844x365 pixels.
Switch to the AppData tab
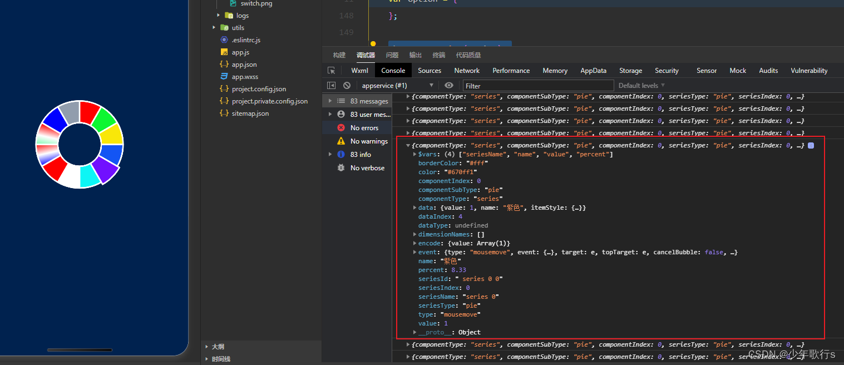click(594, 71)
